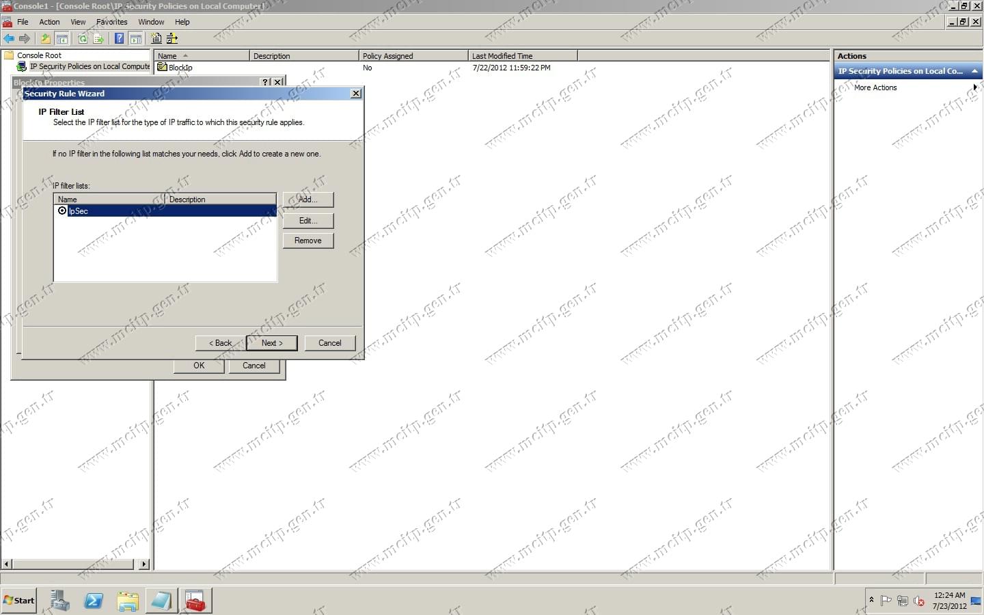Click OK in the BlockIp Properties dialog
The image size is (984, 615).
(x=199, y=366)
